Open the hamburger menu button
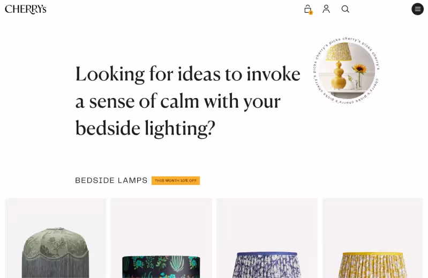The width and height of the screenshot is (428, 278). click(x=417, y=9)
